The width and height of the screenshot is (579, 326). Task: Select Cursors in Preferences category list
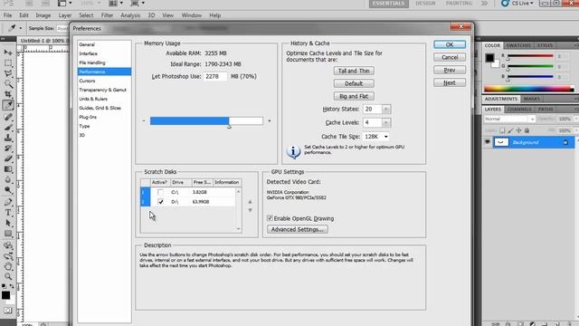click(87, 81)
